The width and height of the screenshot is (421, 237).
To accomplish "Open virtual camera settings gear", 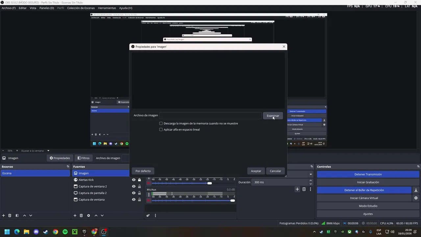I will (x=416, y=198).
